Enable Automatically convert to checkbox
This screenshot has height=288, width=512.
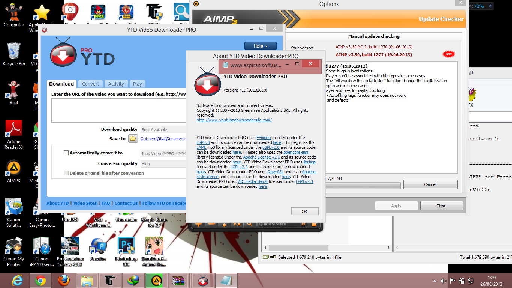tap(66, 153)
